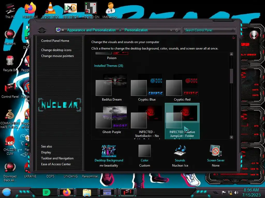Open Control Panel Home
The image size is (265, 198).
tap(55, 40)
